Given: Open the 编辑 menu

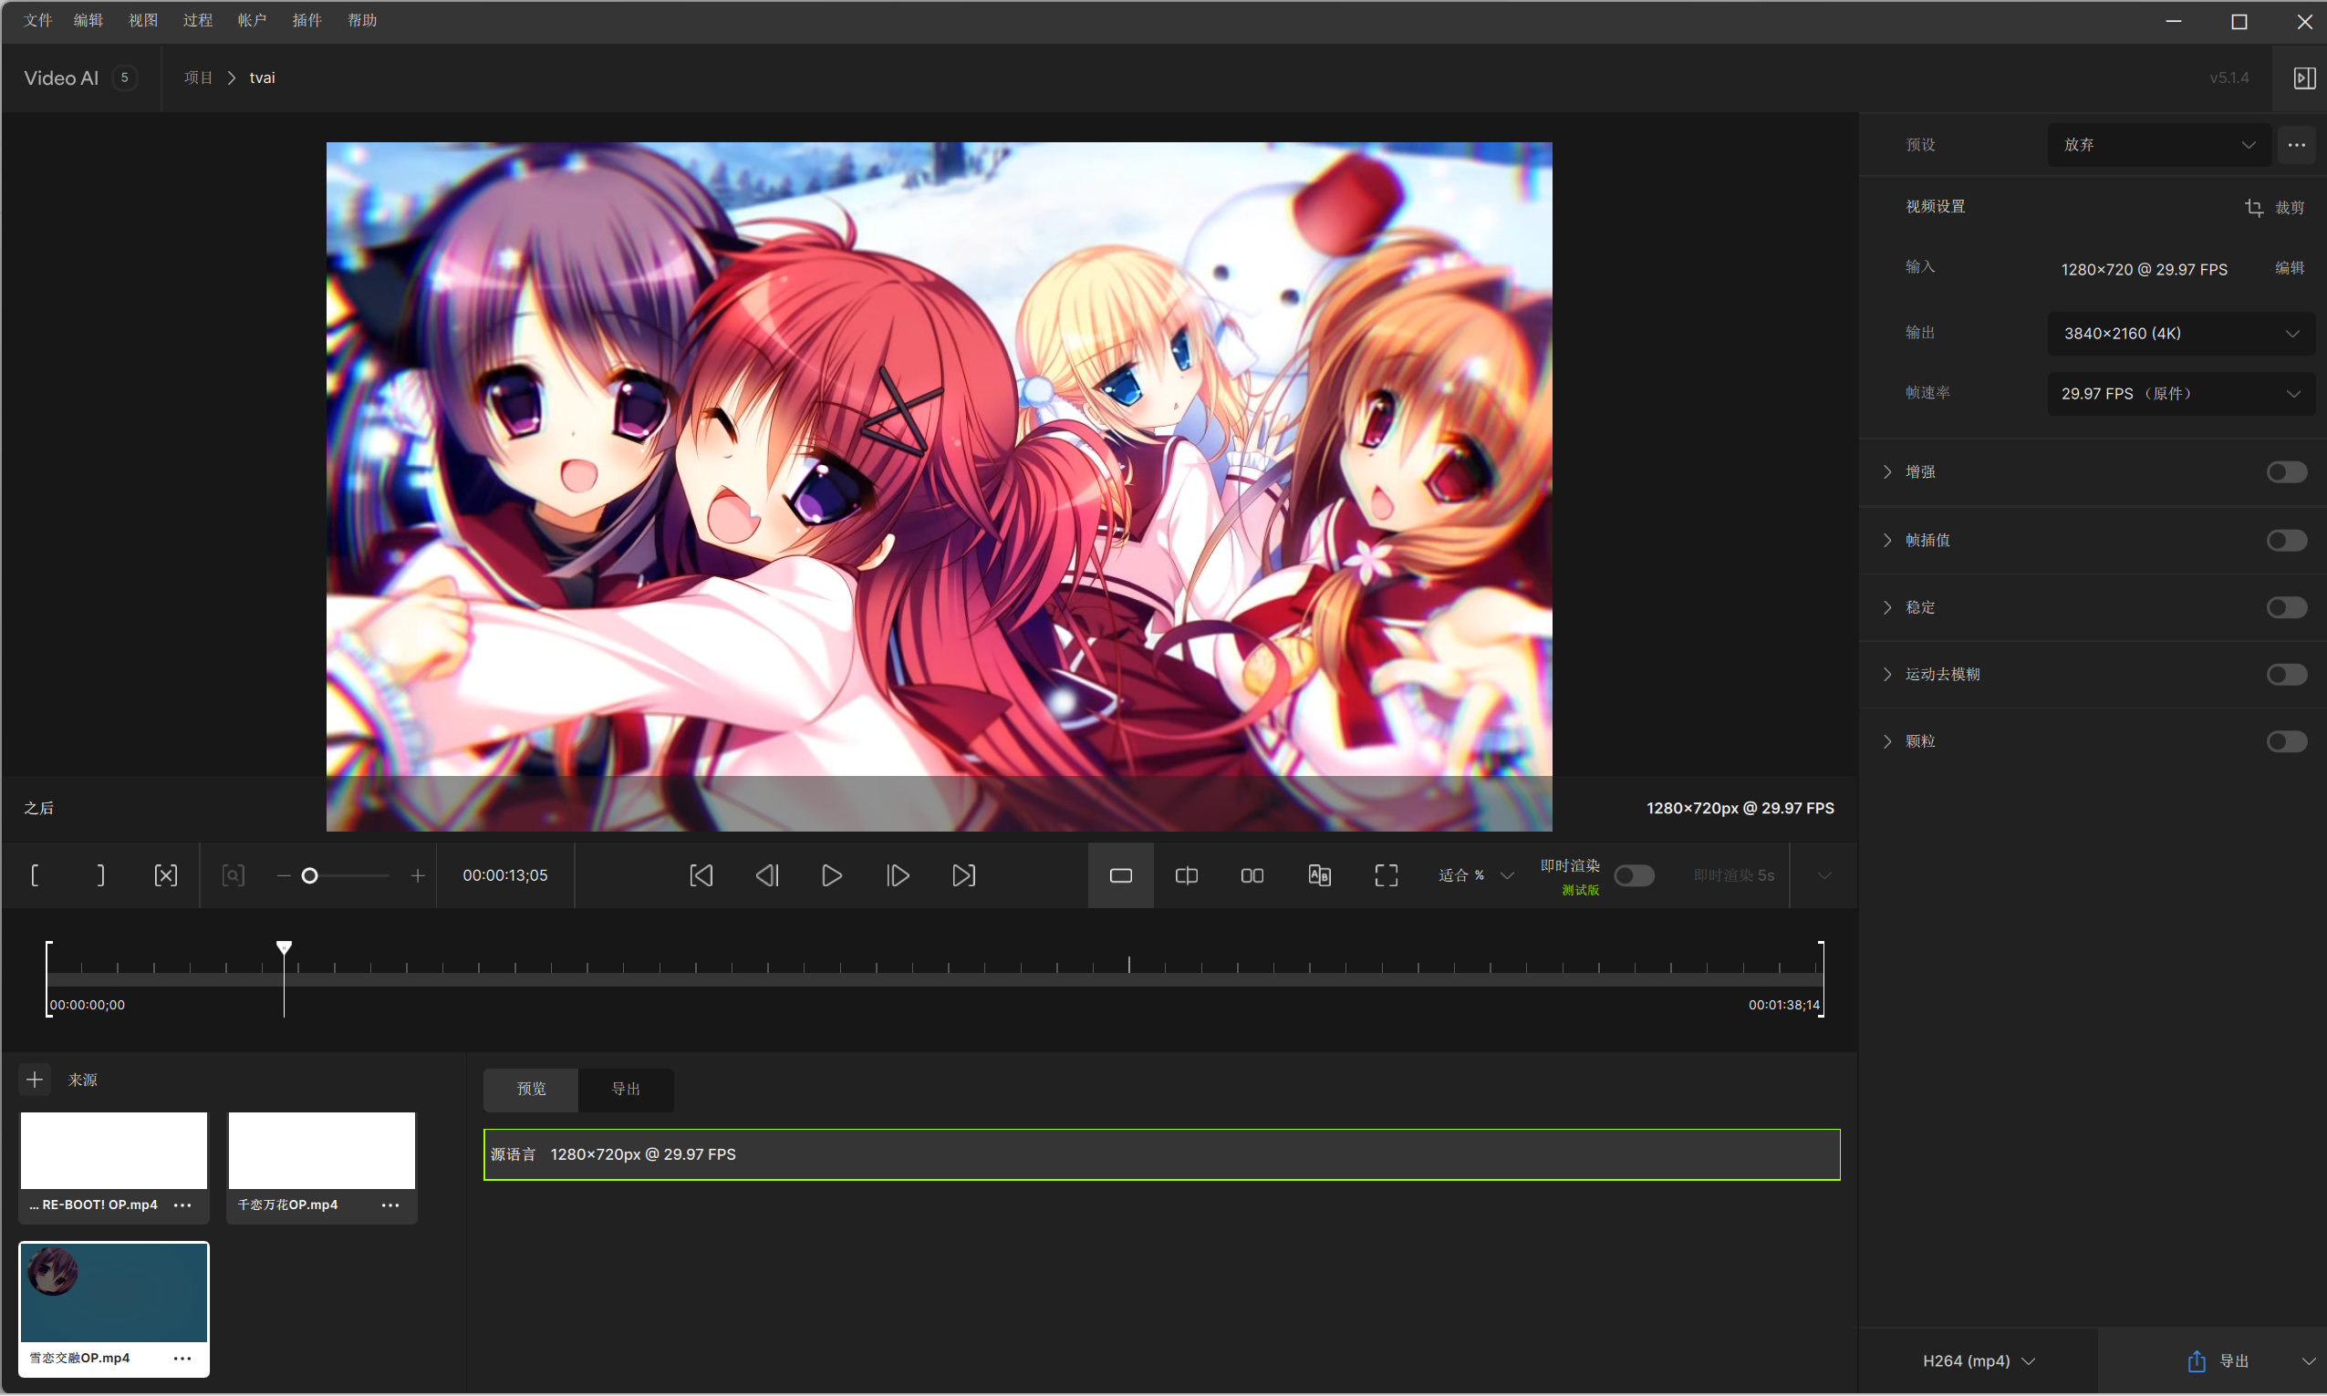Looking at the screenshot, I should point(88,20).
